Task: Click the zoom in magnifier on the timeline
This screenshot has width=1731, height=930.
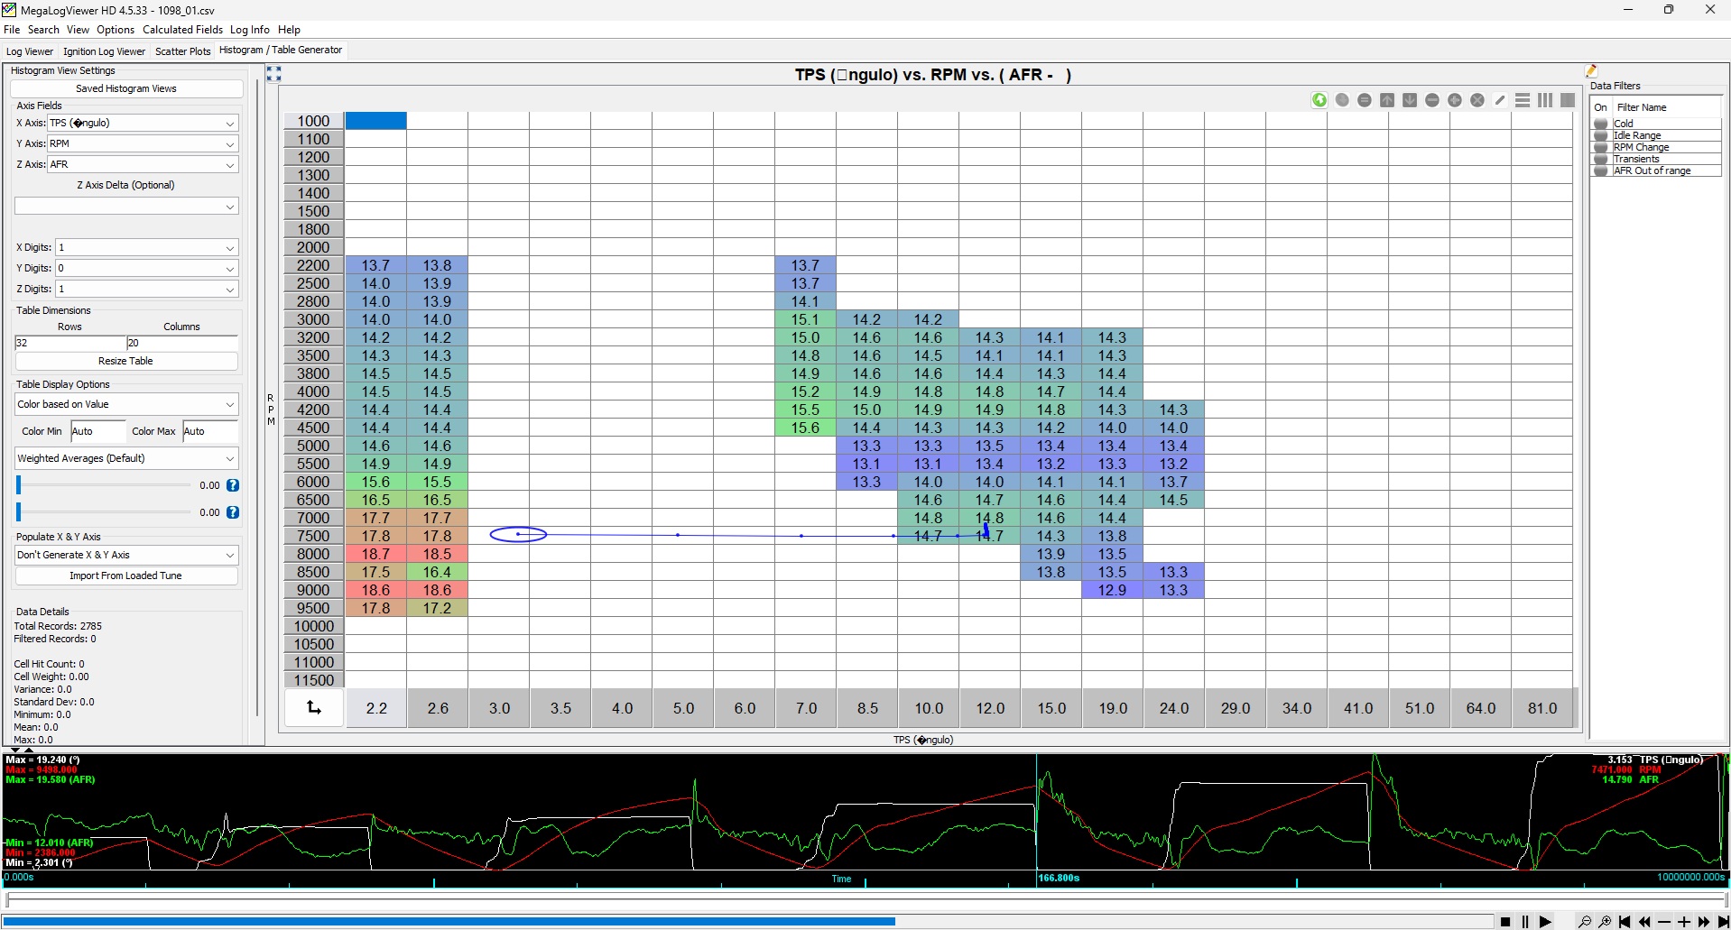Action: (x=1604, y=921)
